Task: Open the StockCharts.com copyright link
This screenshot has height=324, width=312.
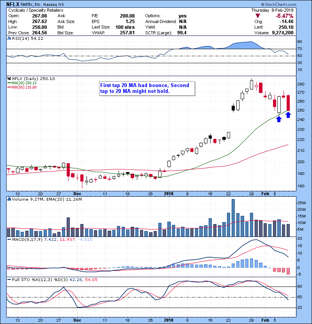Action: click(x=278, y=4)
